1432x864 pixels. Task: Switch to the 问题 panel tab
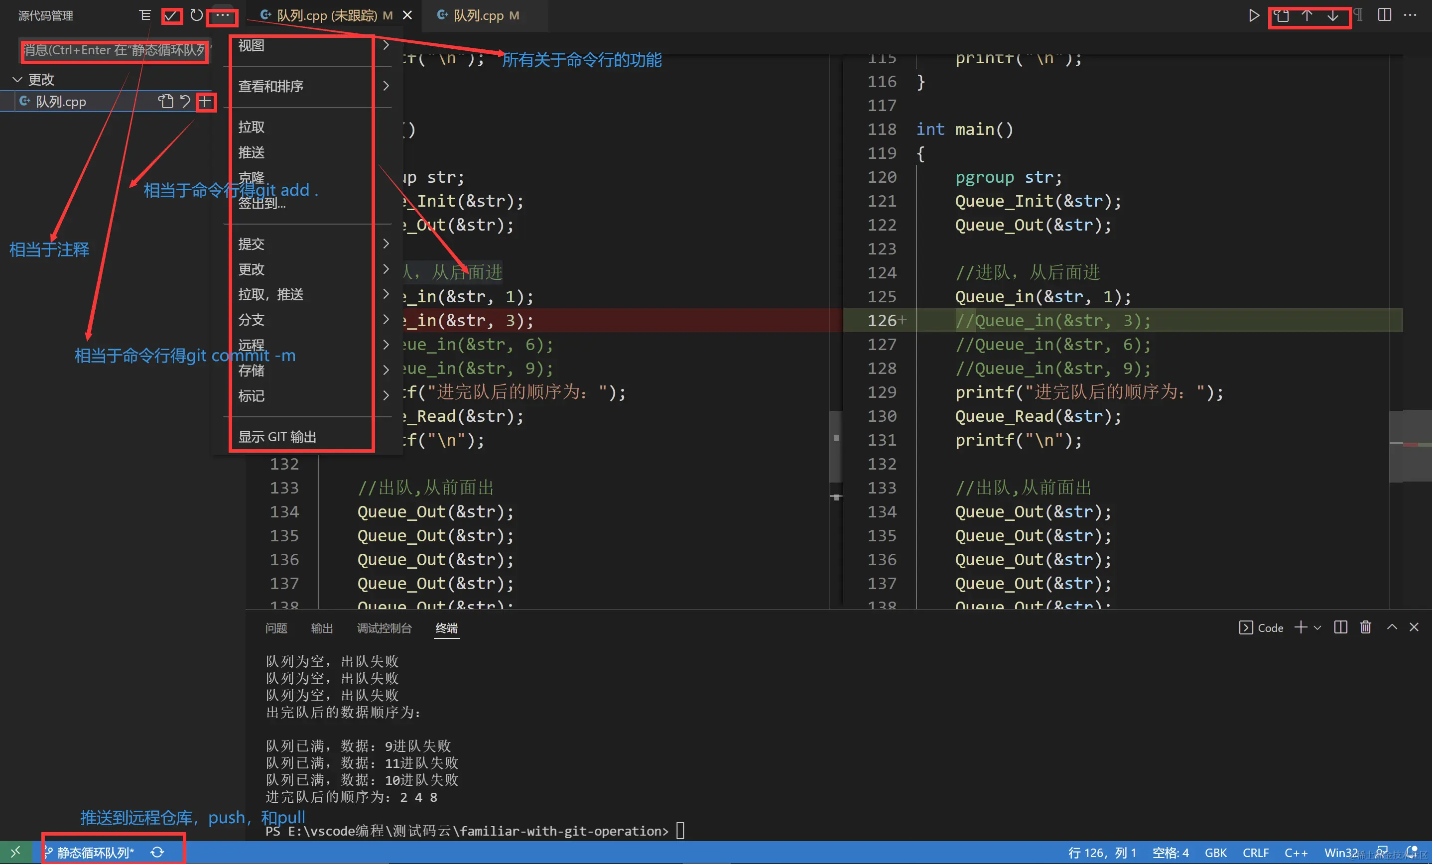[x=276, y=627]
